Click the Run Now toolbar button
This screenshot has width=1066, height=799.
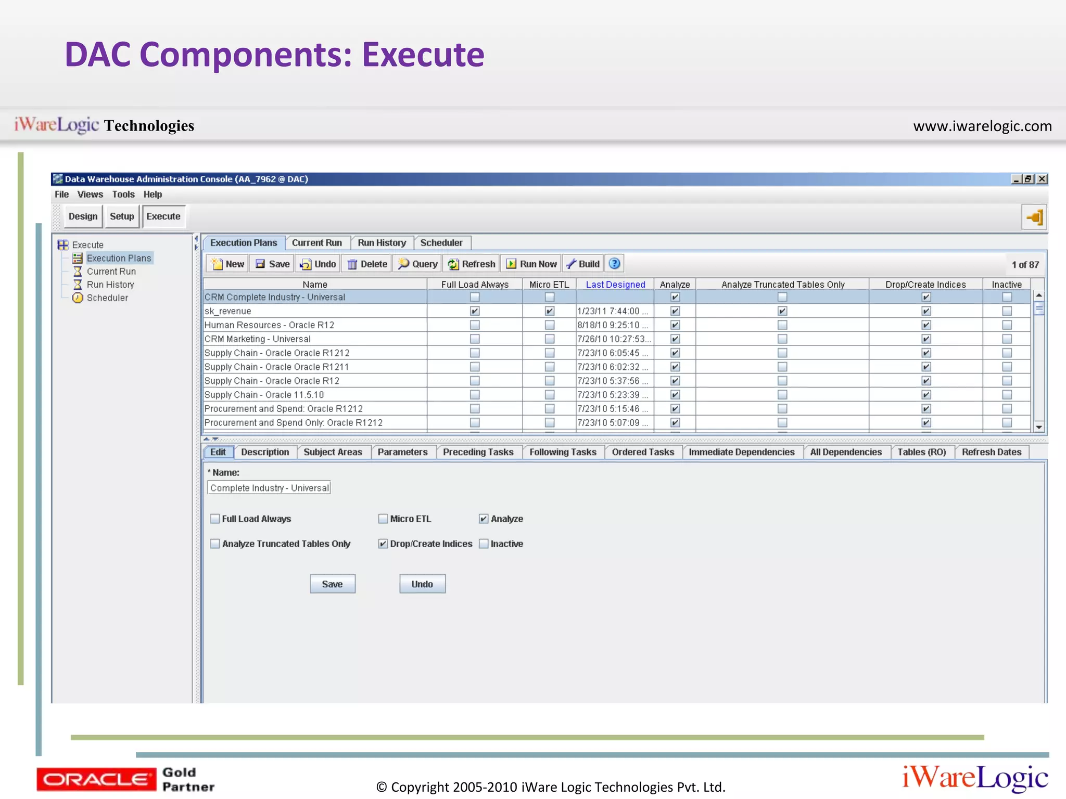(531, 264)
